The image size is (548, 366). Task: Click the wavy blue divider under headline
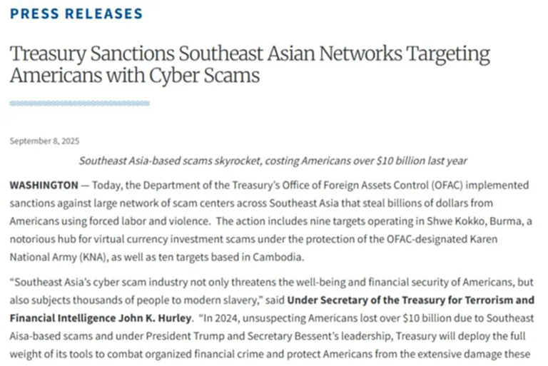[80, 103]
